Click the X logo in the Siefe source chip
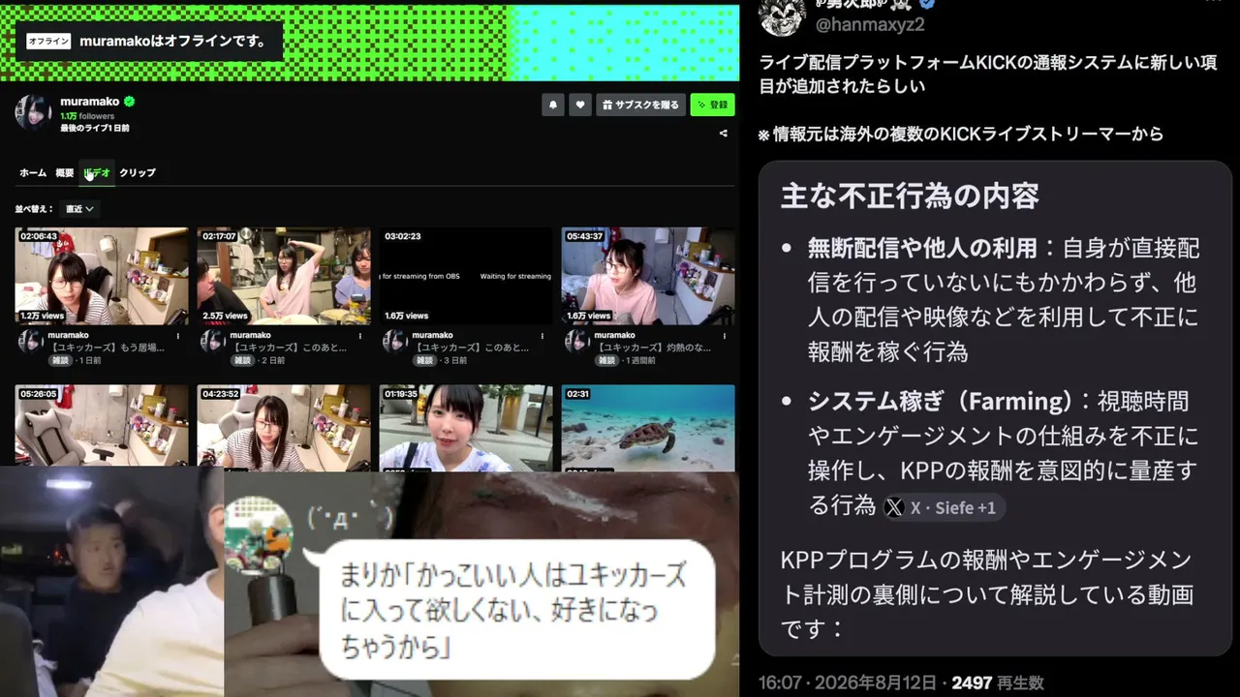 pos(894,507)
